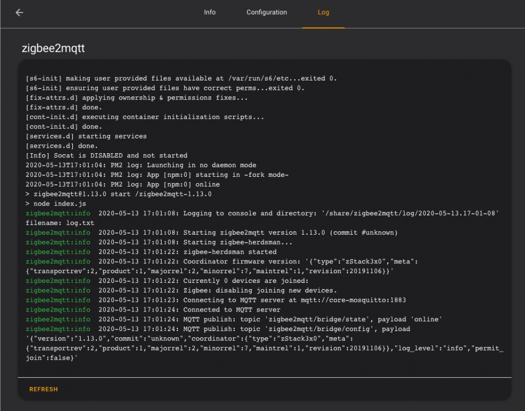Click the '[cont-init.d] executing container initialization' line
The width and height of the screenshot is (525, 411).
145,117
